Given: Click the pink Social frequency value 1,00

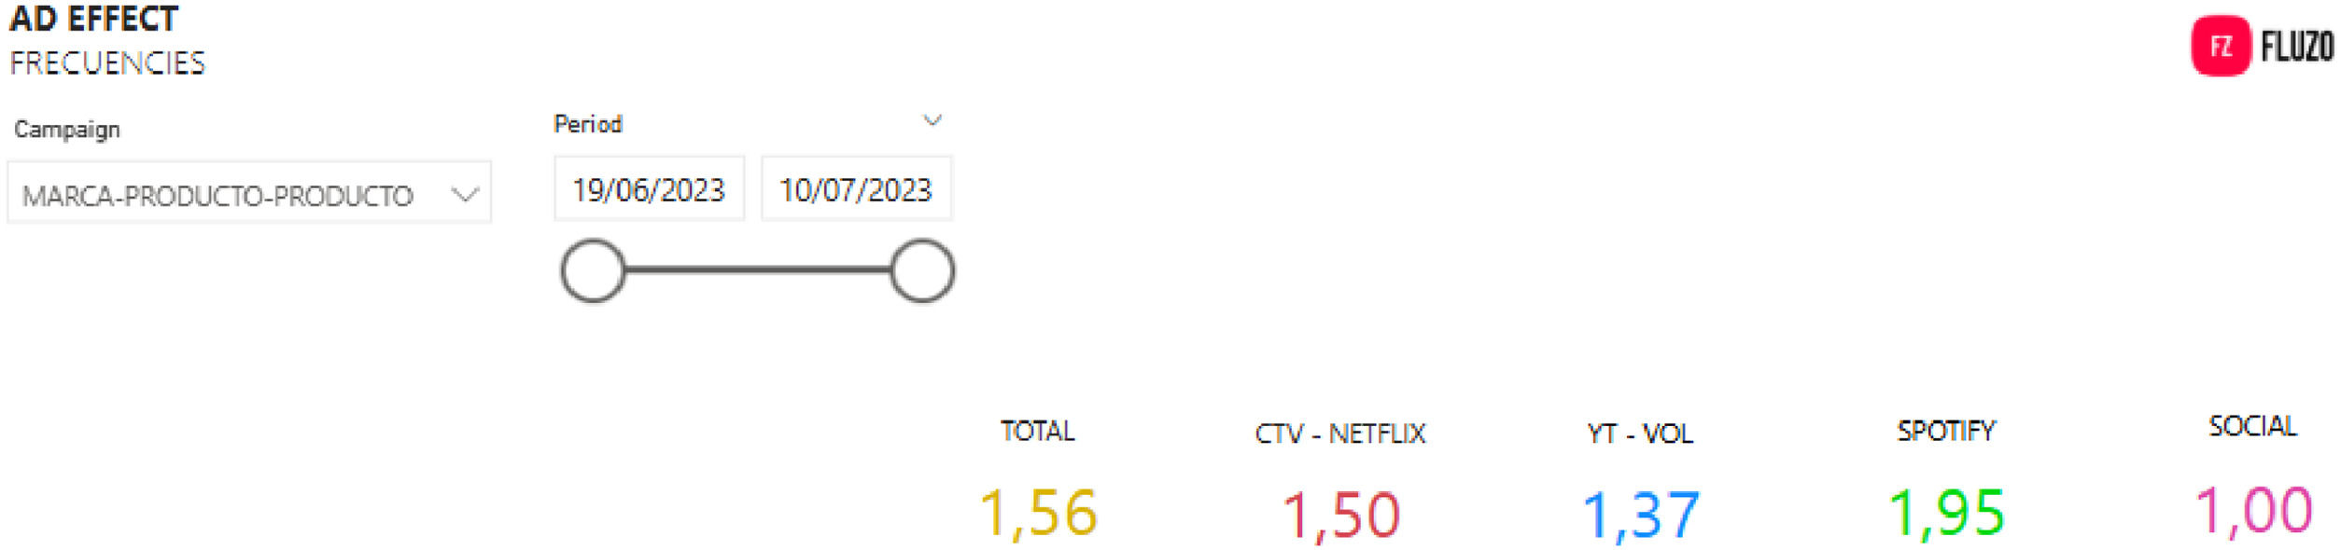Looking at the screenshot, I should tap(2253, 511).
